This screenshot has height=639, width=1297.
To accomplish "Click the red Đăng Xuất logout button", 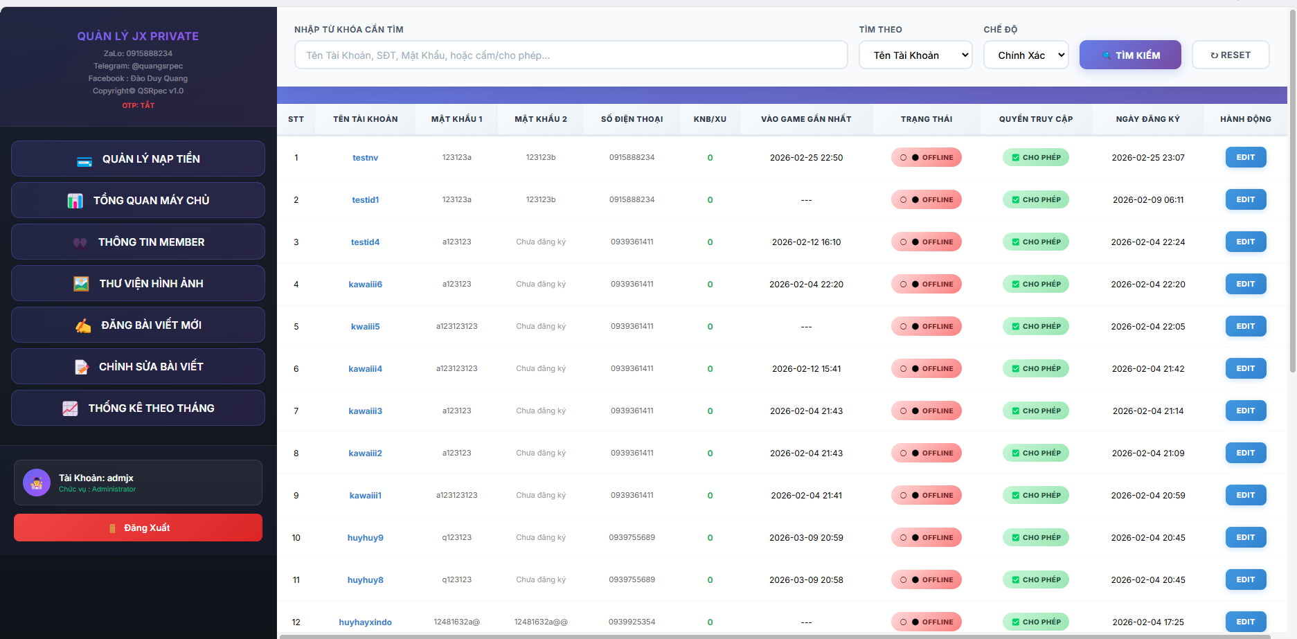I will 138,528.
